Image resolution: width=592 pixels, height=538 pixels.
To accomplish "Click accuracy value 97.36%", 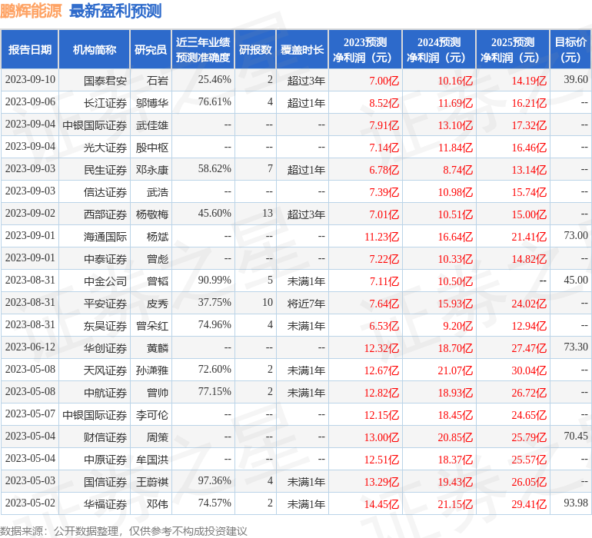I will click(215, 480).
